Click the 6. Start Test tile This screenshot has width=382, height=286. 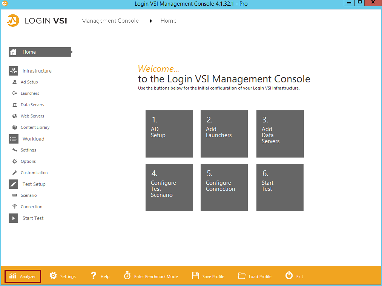tap(280, 187)
